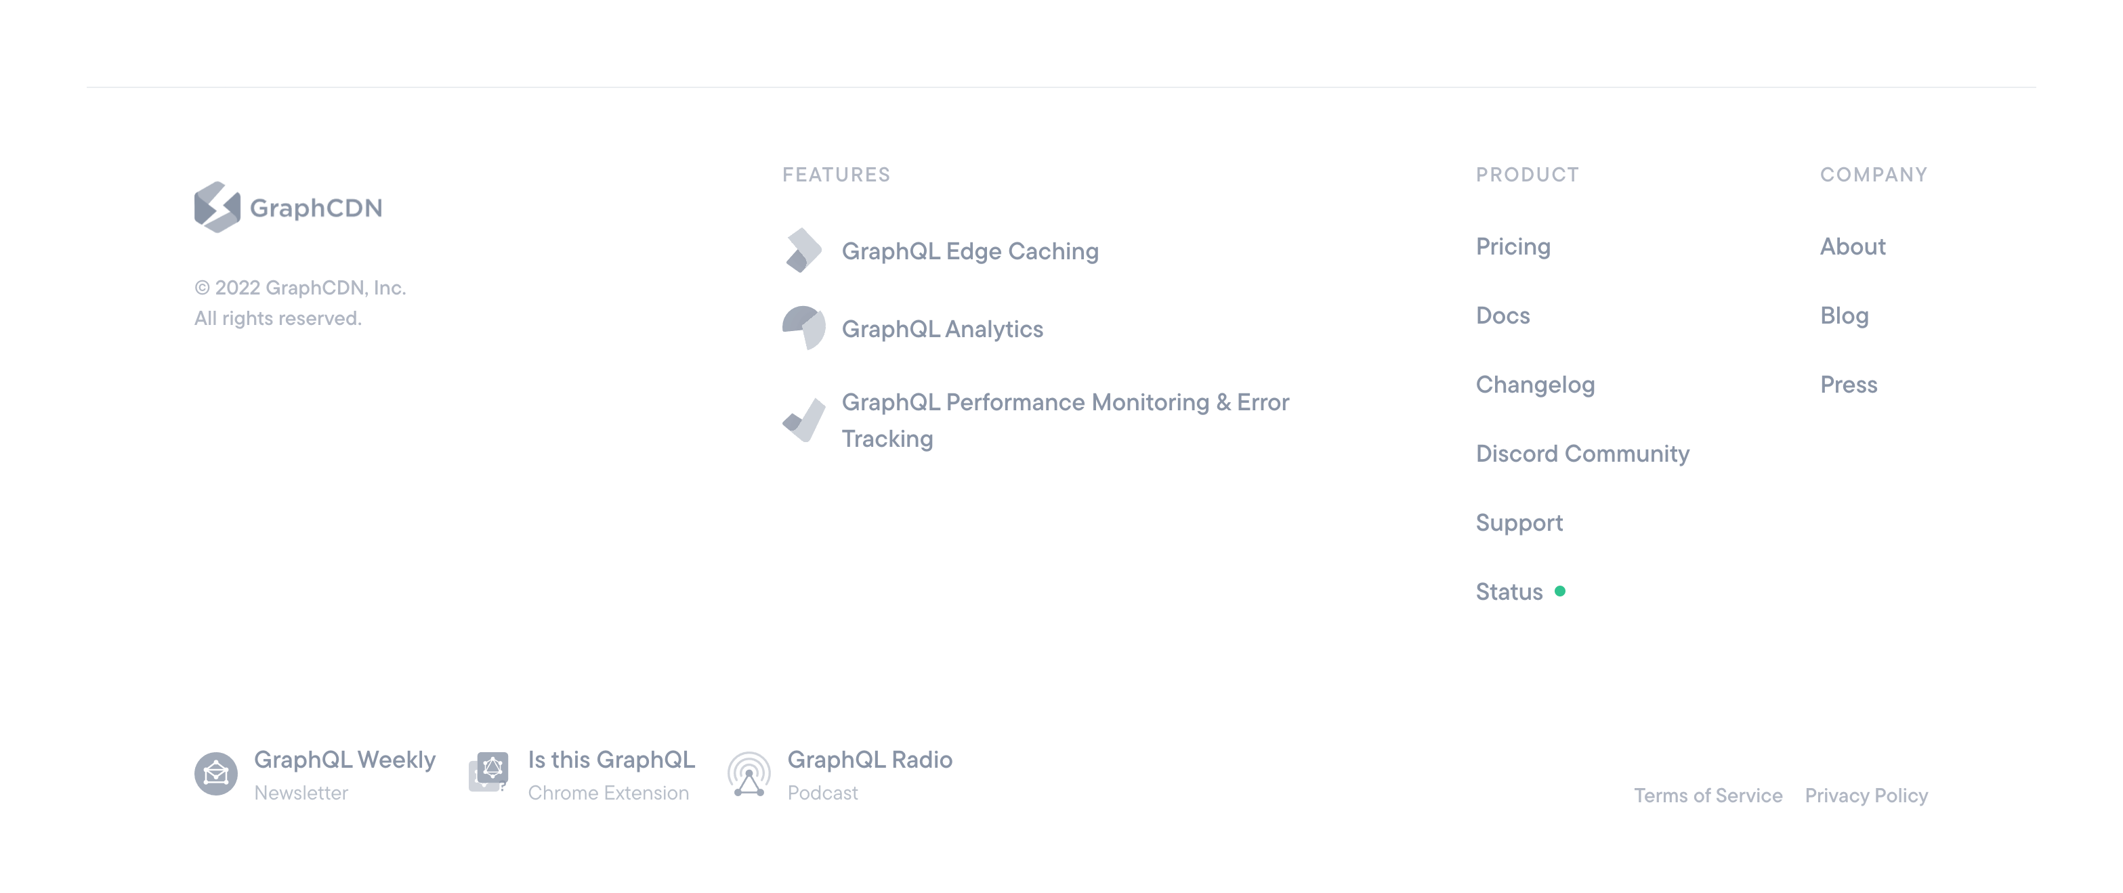Click the GraphQL Edge Caching icon
This screenshot has height=893, width=2123.
[x=803, y=251]
